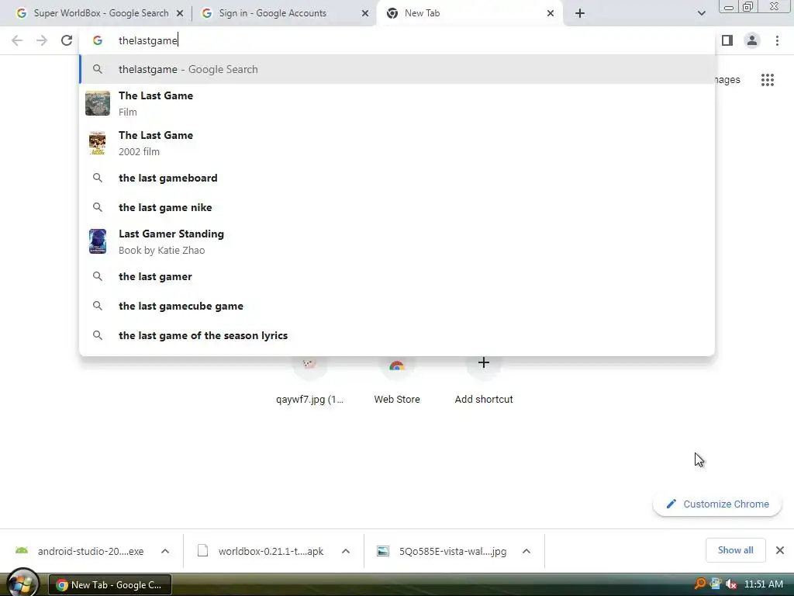Screen dimensions: 794x596
Task: Go back with the back arrow
Action: pyautogui.click(x=17, y=40)
